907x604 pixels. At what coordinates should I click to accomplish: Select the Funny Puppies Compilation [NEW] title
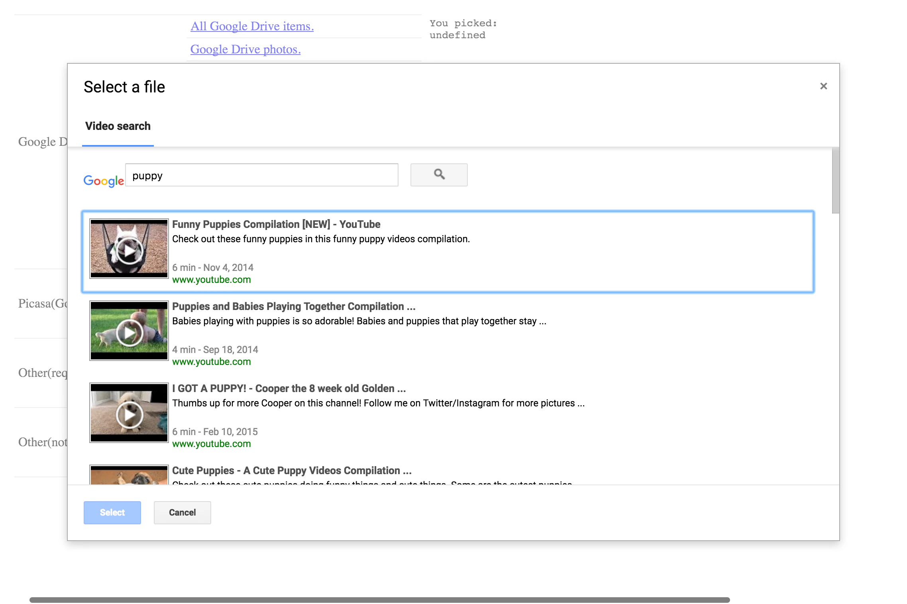[276, 224]
